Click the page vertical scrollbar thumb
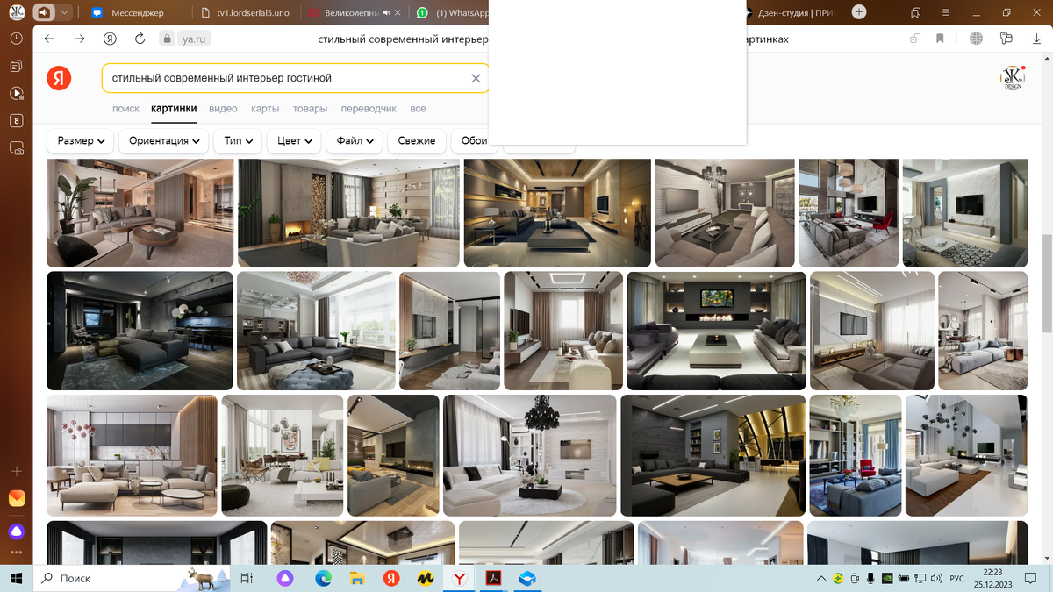The image size is (1053, 592). click(1047, 284)
